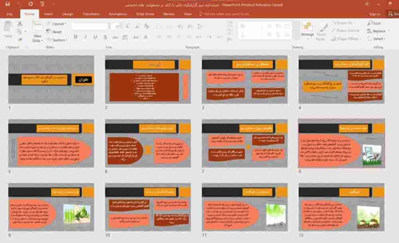Click the Reset slide button
This screenshot has height=243, width=399.
click(x=54, y=32)
